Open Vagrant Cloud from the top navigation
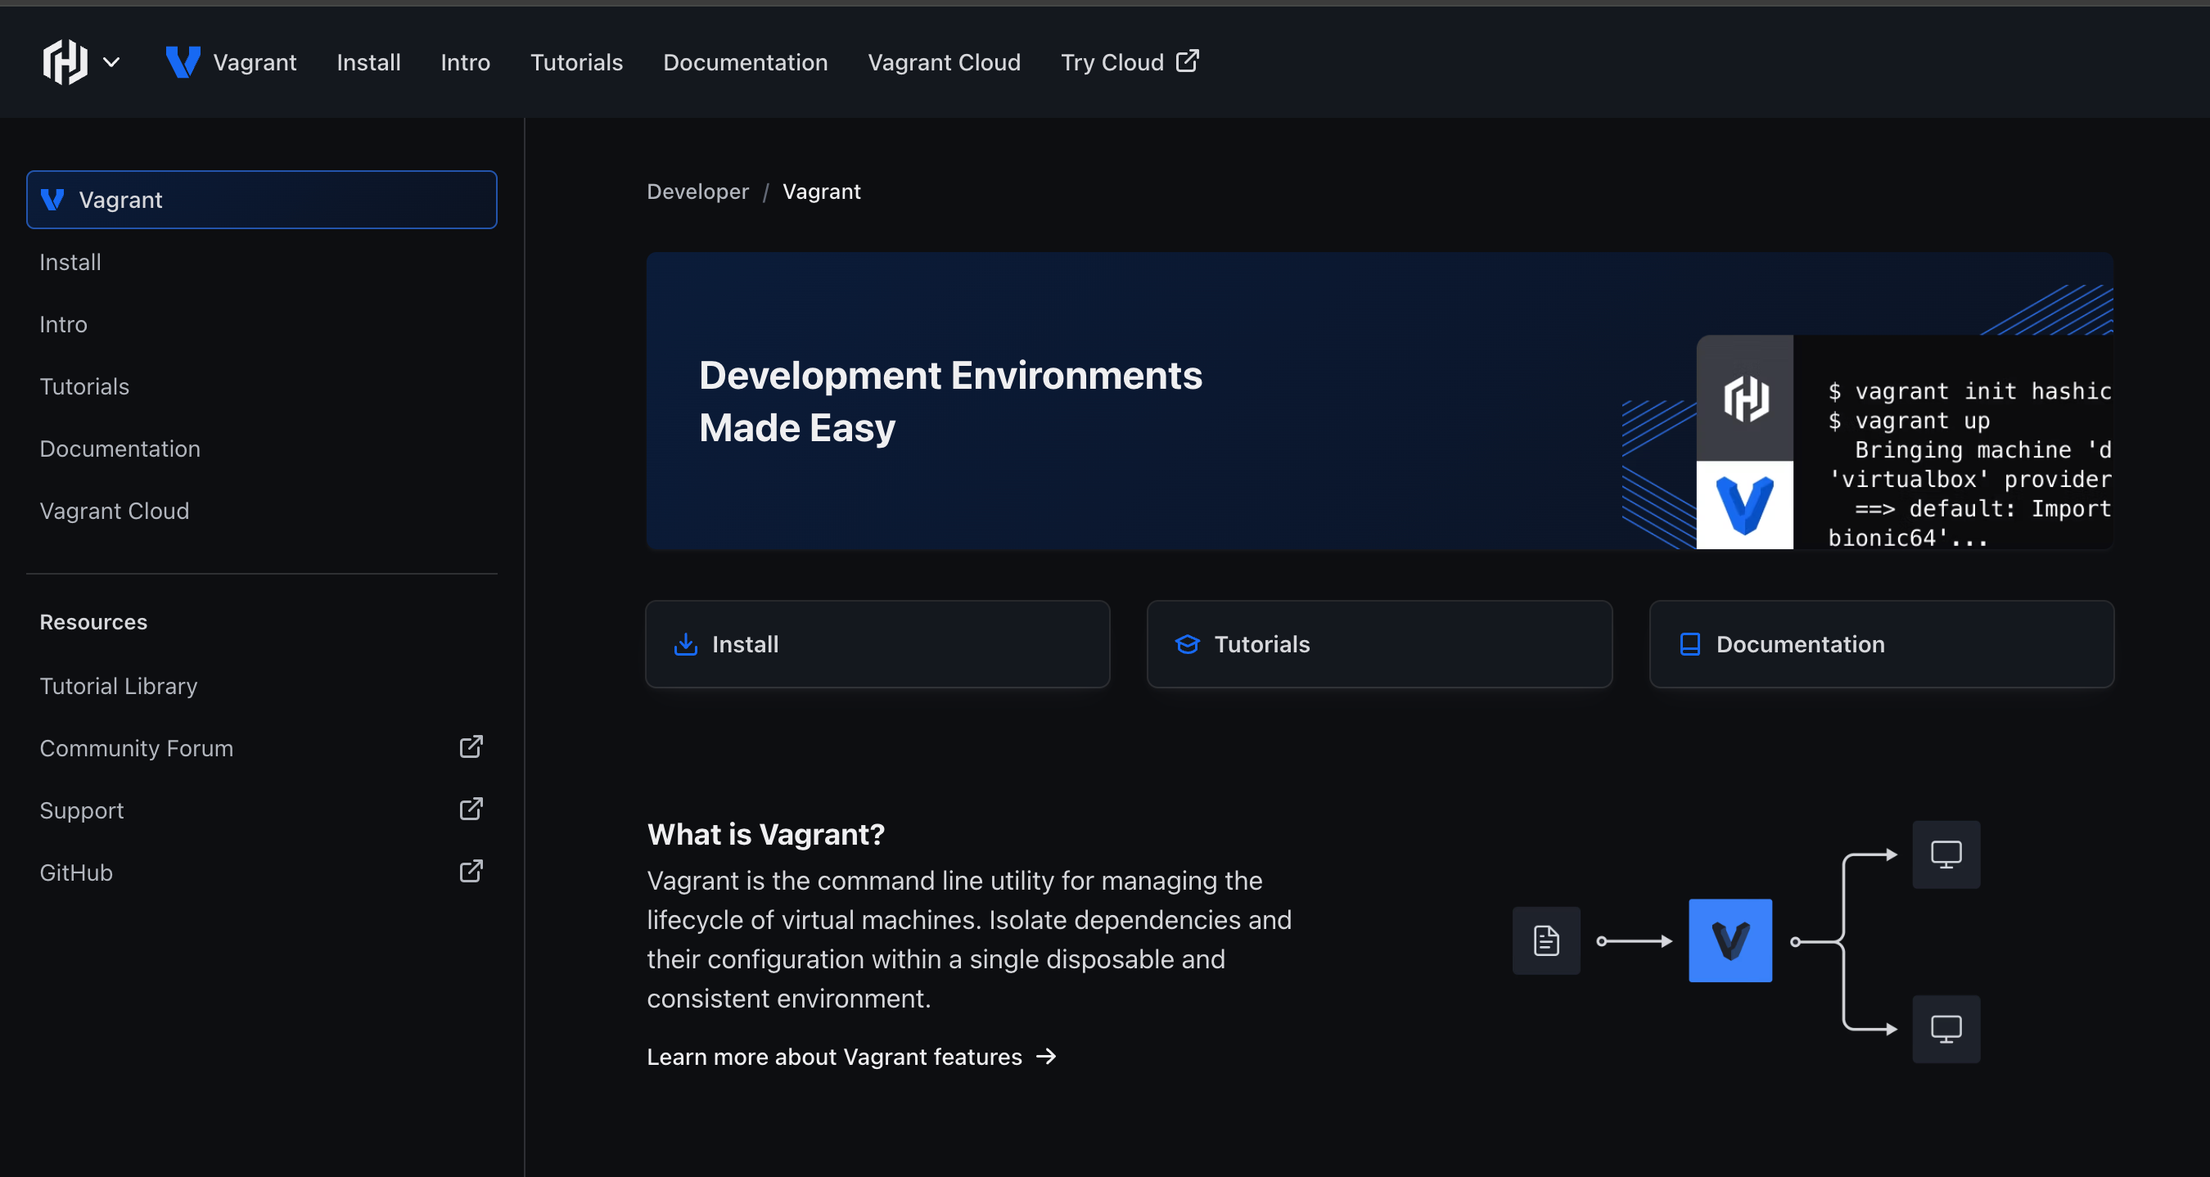This screenshot has width=2210, height=1177. click(944, 61)
